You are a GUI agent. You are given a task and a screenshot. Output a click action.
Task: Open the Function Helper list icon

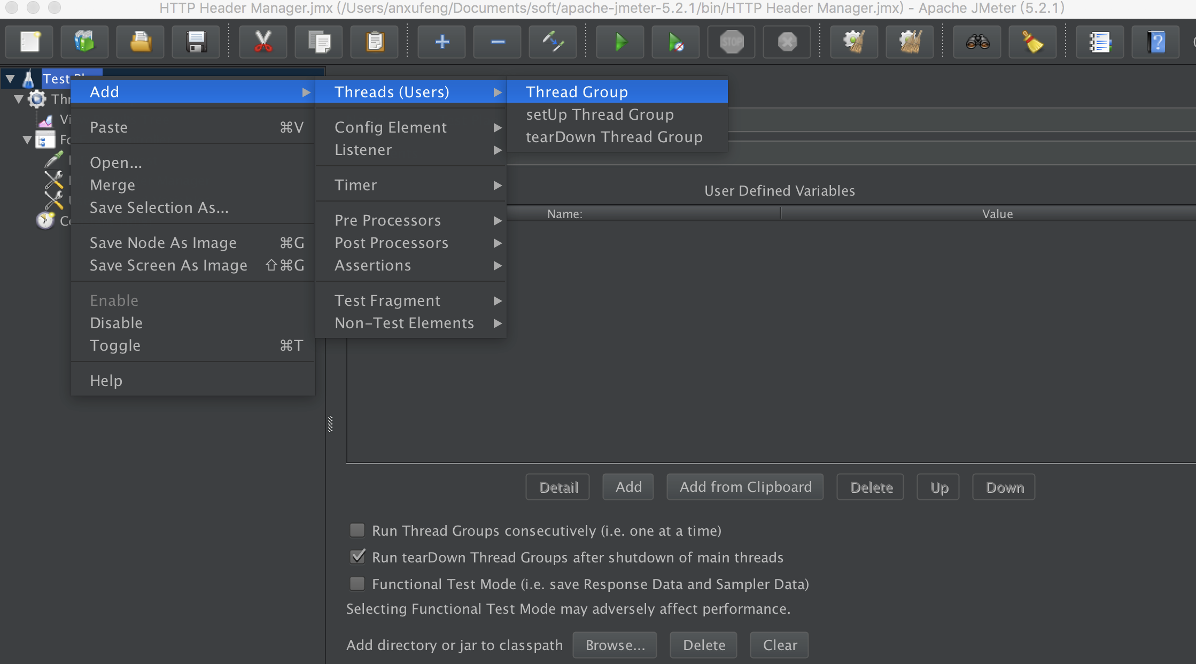1100,42
